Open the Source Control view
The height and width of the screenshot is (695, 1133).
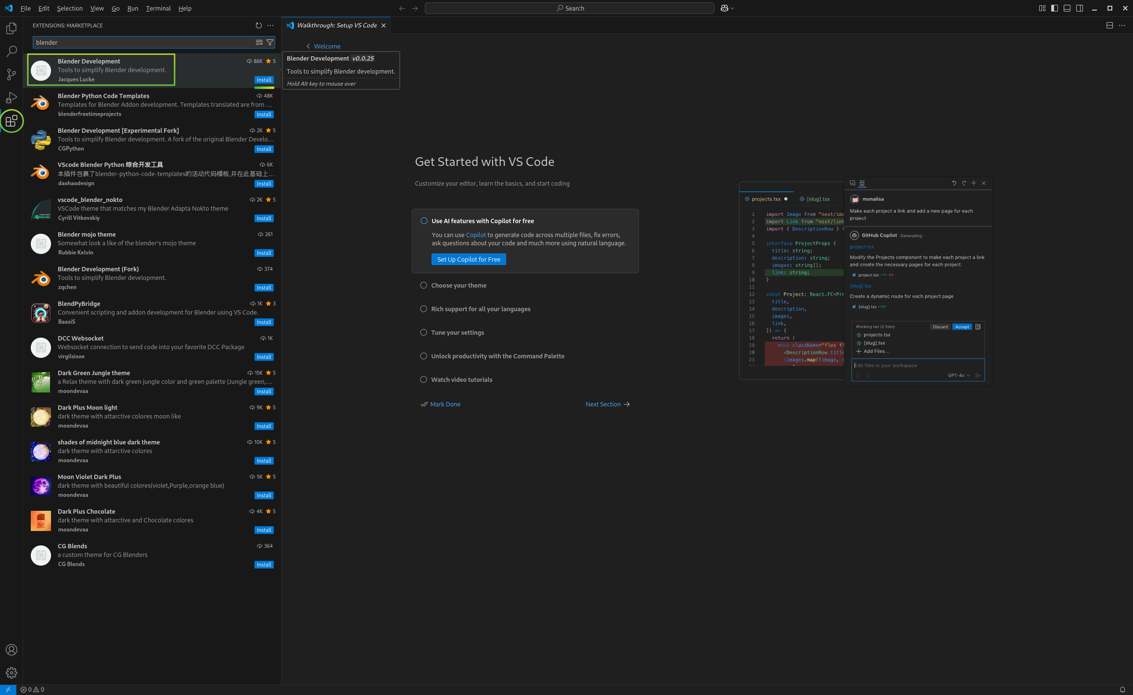pyautogui.click(x=11, y=75)
